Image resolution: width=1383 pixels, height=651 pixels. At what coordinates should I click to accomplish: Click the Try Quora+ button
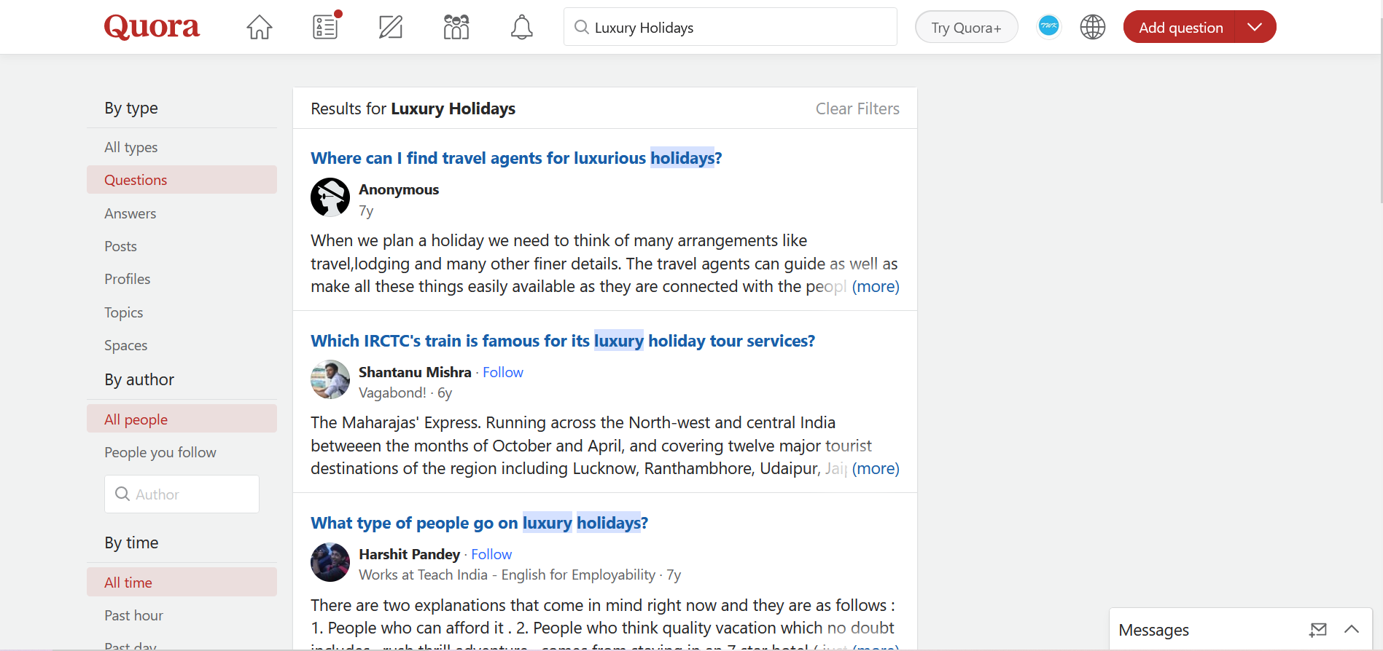point(966,28)
